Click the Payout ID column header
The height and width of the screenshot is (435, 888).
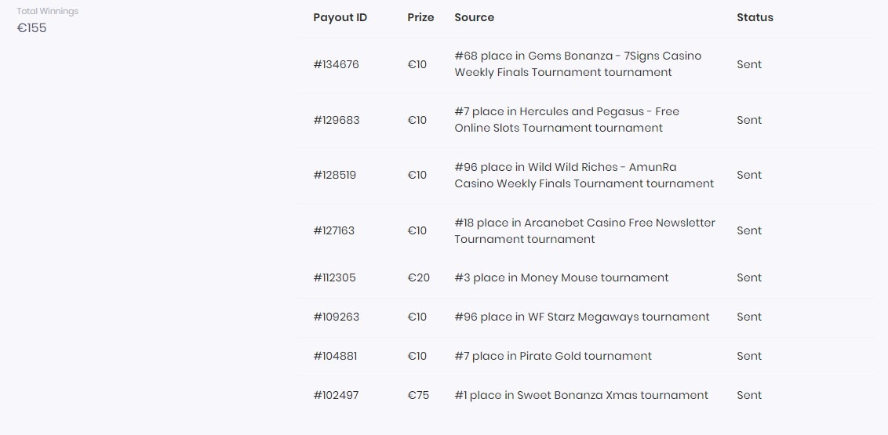tap(340, 17)
